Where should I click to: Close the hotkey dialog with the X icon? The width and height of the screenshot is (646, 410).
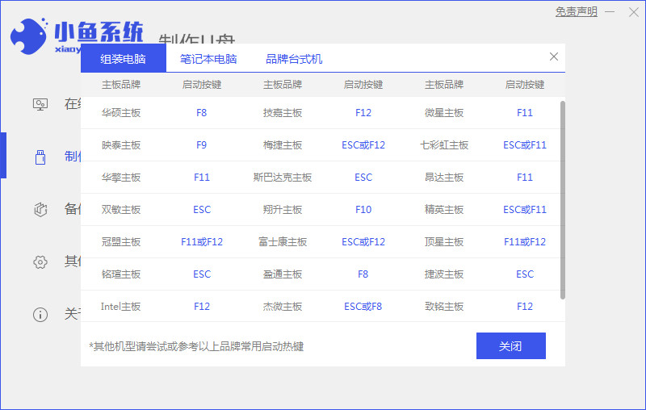[x=553, y=56]
